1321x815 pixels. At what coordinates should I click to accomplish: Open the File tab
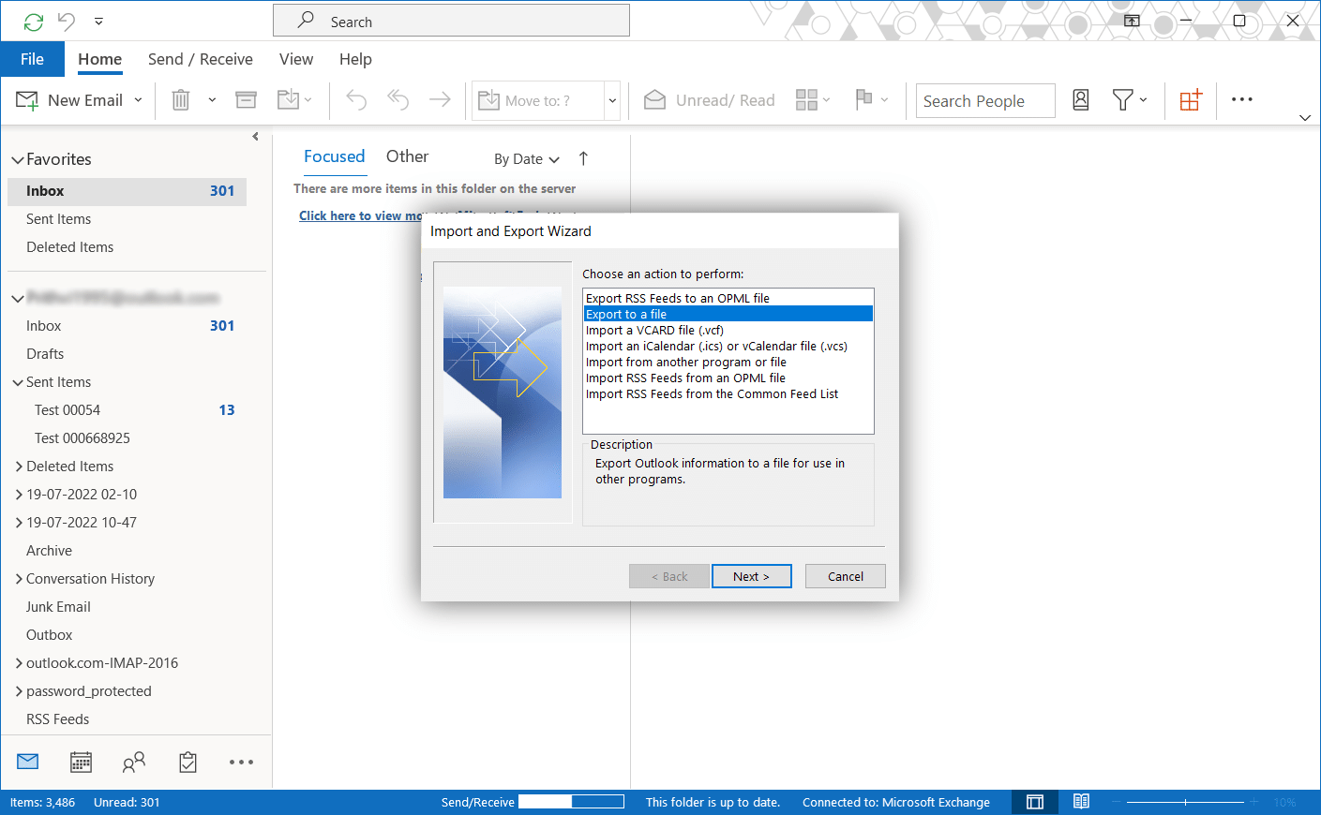point(32,59)
